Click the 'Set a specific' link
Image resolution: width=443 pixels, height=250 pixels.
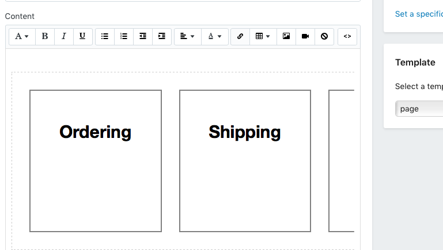(x=418, y=14)
